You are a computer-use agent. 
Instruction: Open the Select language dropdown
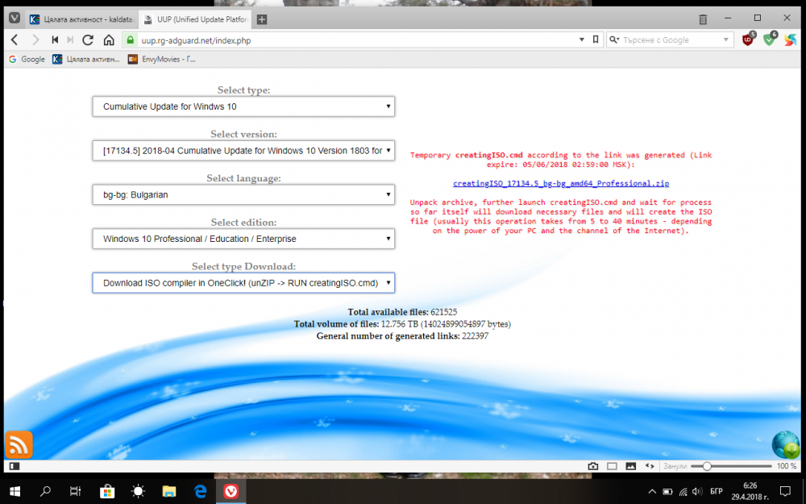243,195
